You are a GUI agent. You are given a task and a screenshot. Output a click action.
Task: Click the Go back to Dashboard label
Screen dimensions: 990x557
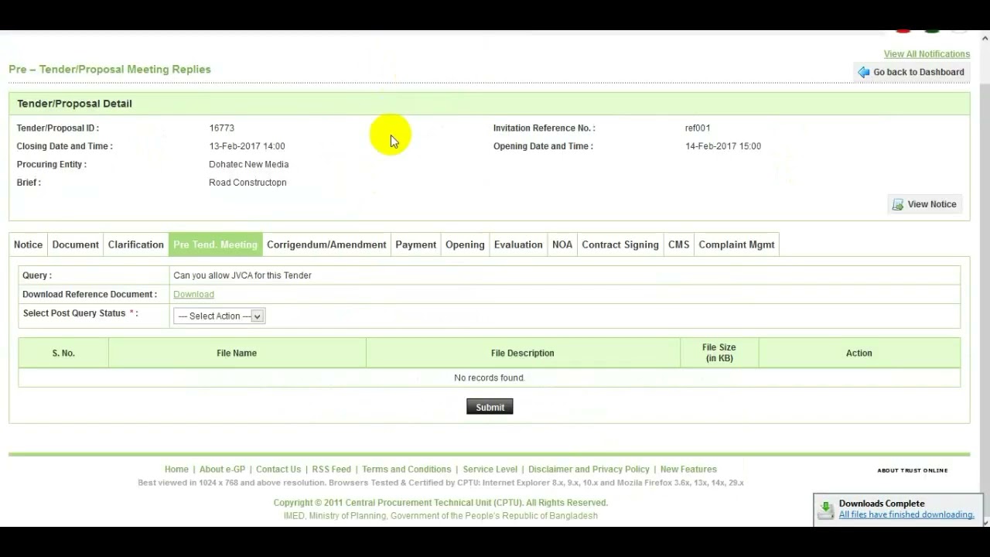click(x=919, y=72)
